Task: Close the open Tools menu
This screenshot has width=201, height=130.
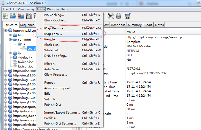Action: point(41,9)
